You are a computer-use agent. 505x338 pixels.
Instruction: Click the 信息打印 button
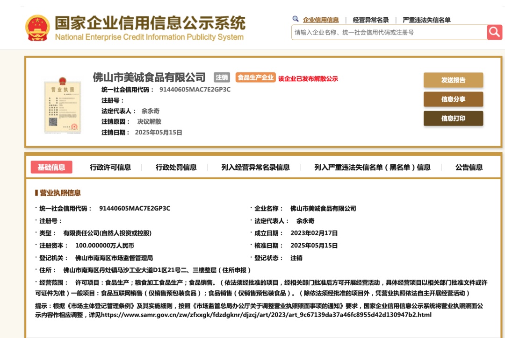click(453, 118)
